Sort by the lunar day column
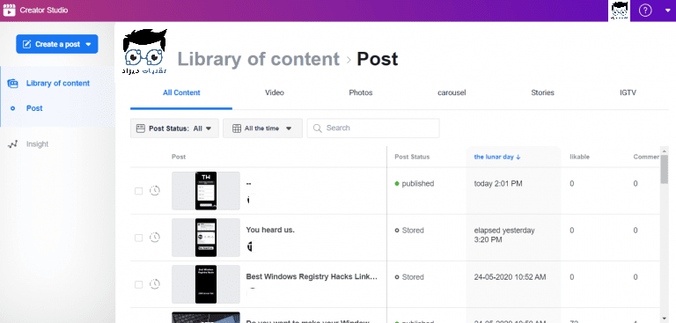Viewport: 676px width, 323px height. coord(497,157)
